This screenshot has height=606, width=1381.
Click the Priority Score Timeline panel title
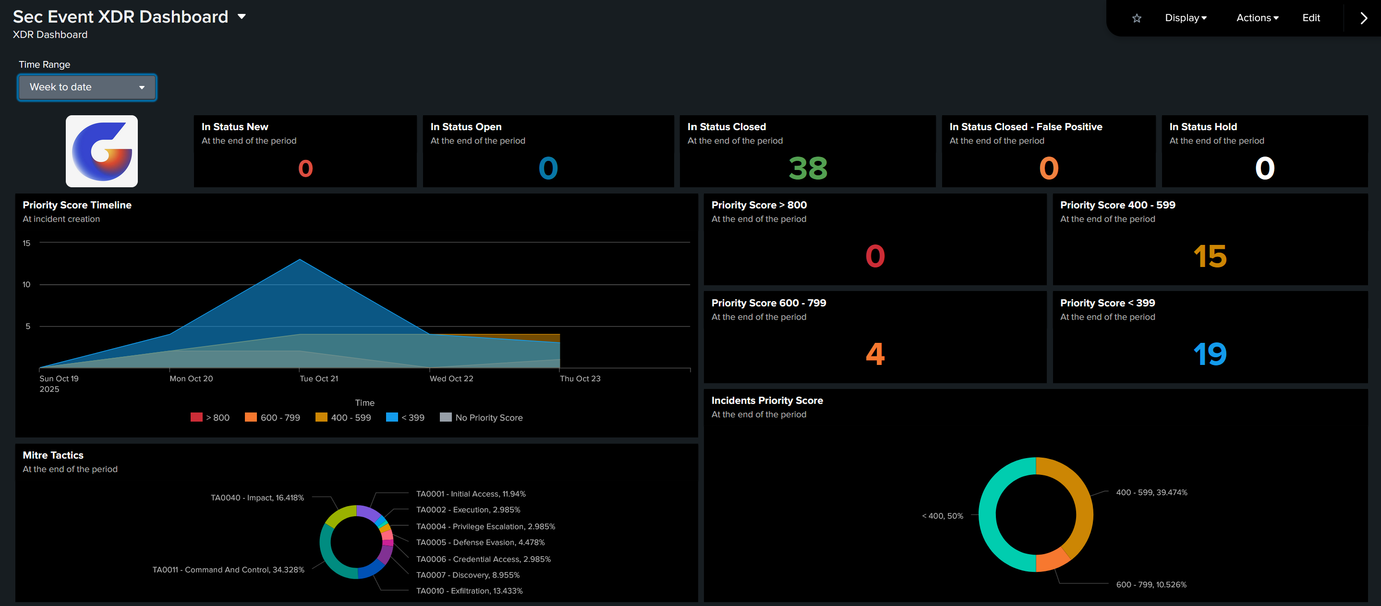[x=77, y=205]
